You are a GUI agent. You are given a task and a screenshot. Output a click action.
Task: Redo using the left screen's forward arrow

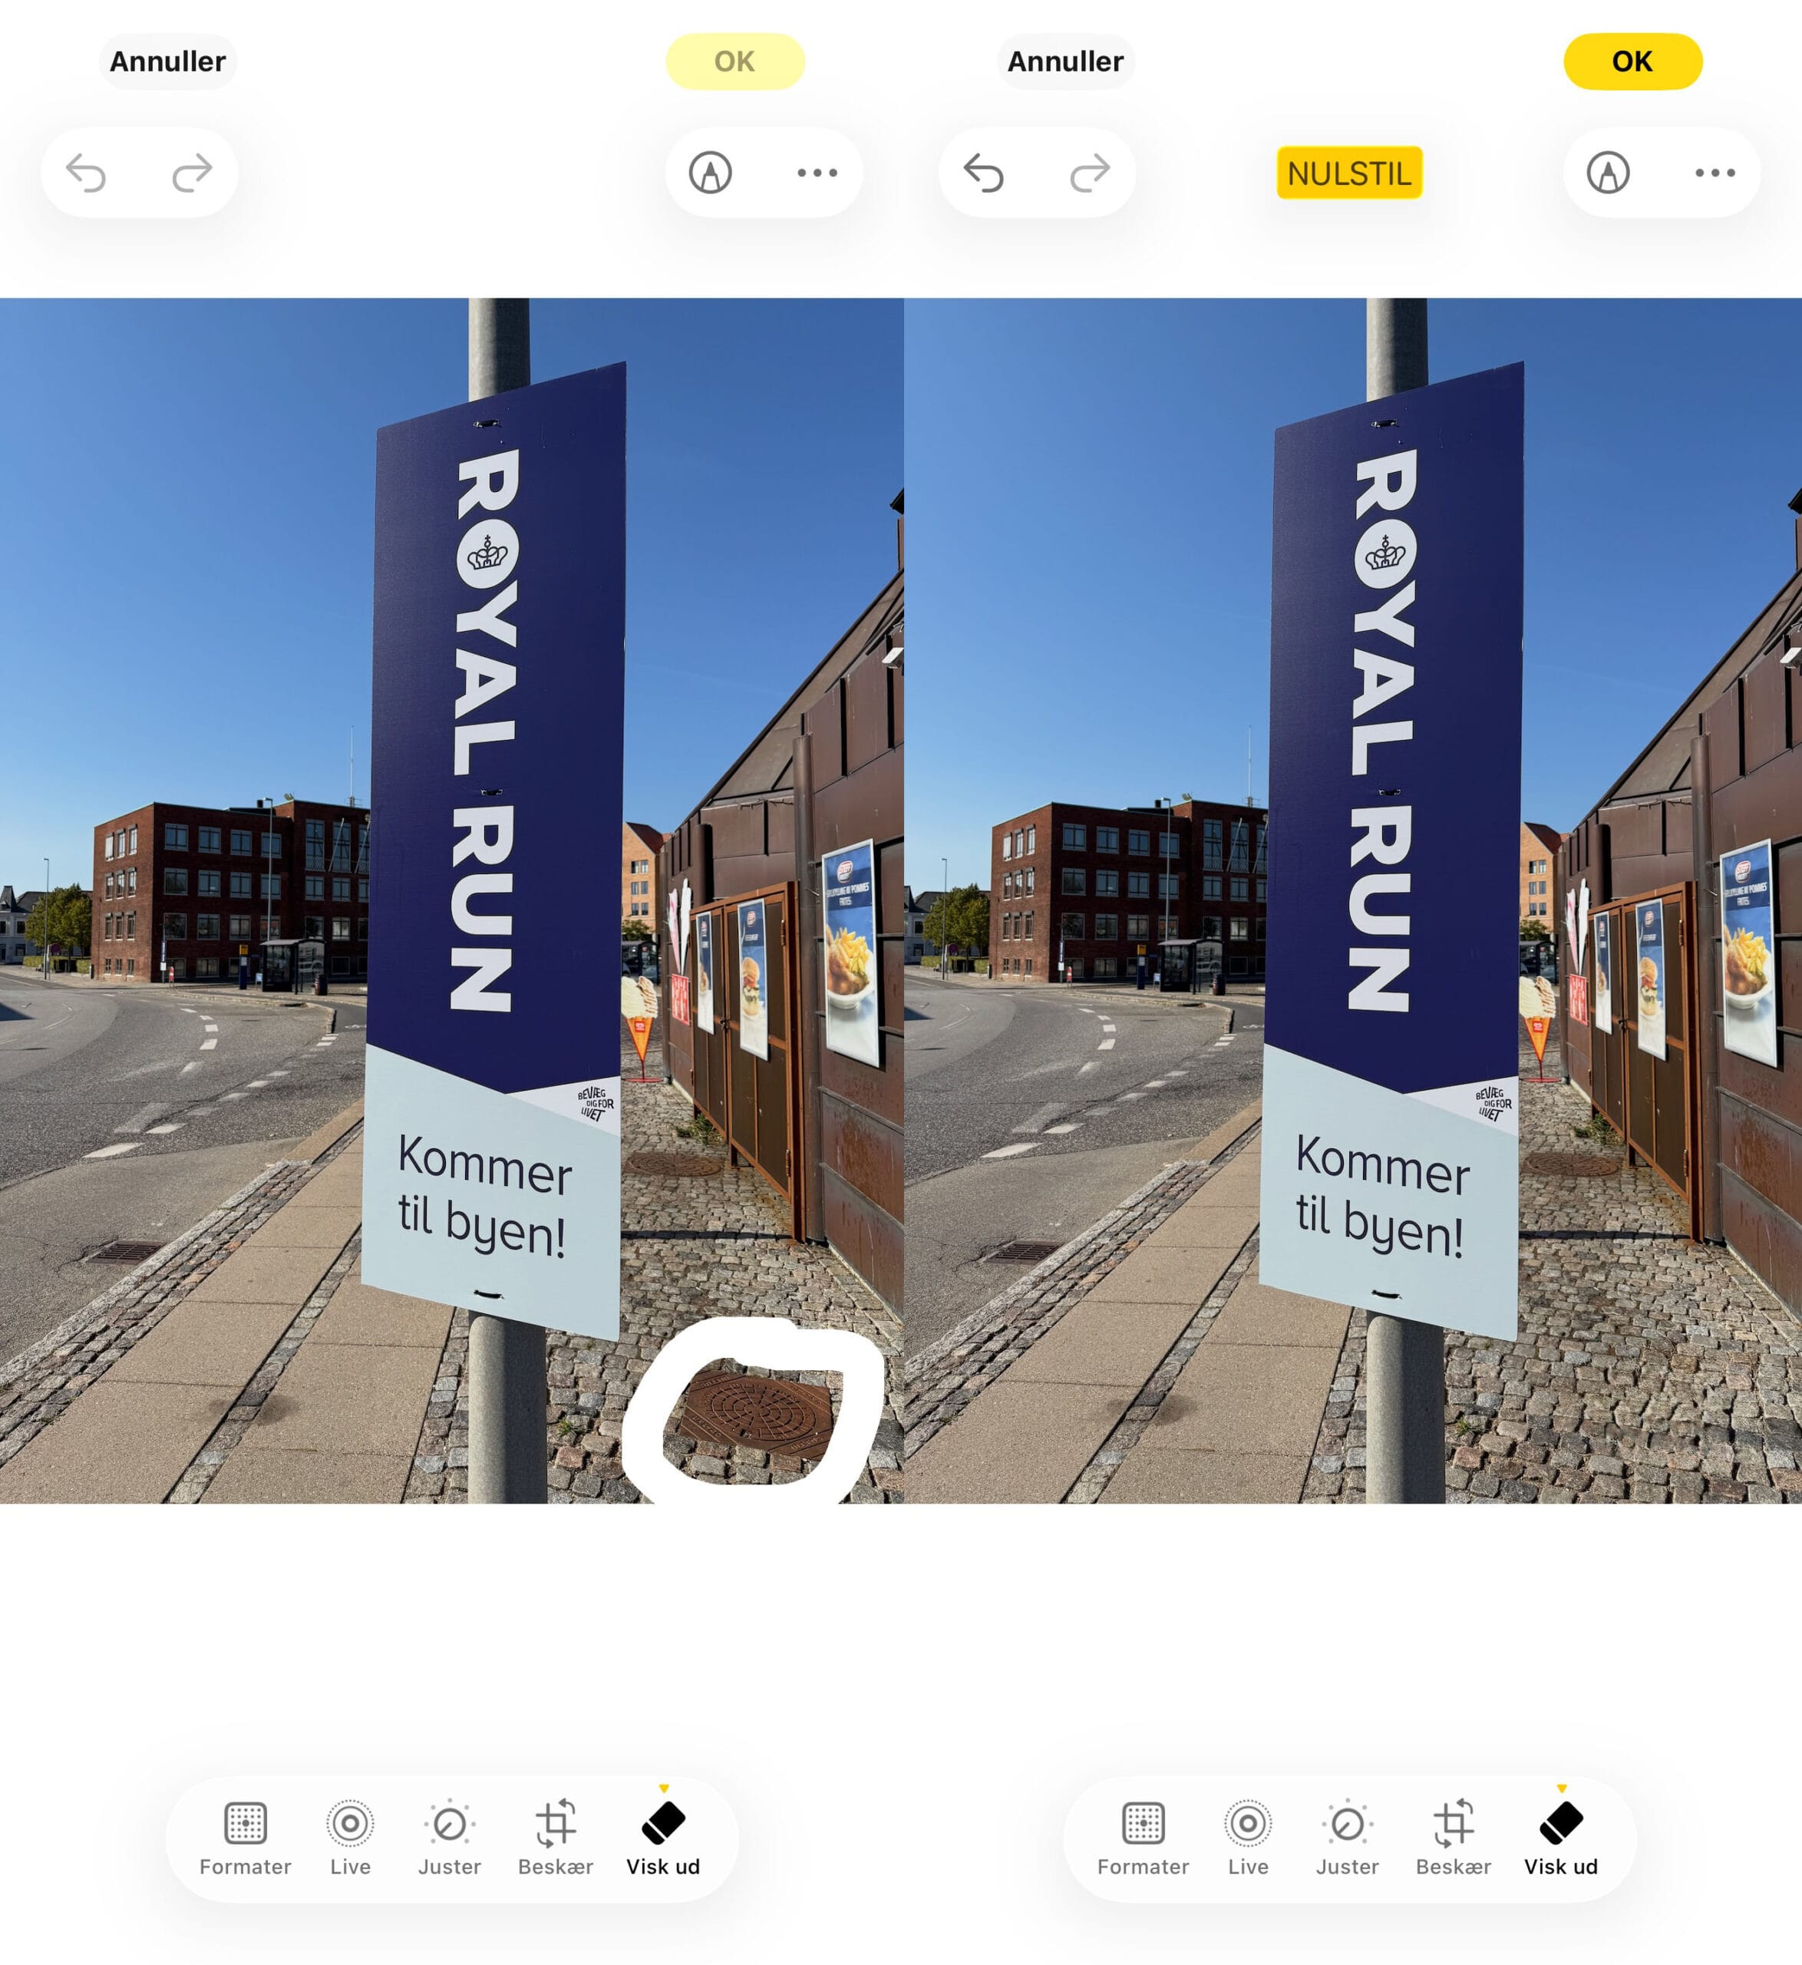click(x=192, y=173)
